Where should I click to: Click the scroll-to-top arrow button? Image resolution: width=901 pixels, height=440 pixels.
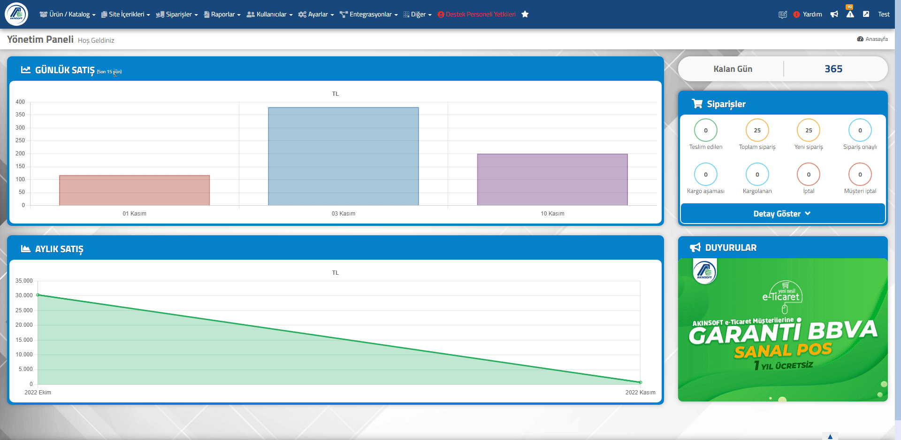click(830, 436)
